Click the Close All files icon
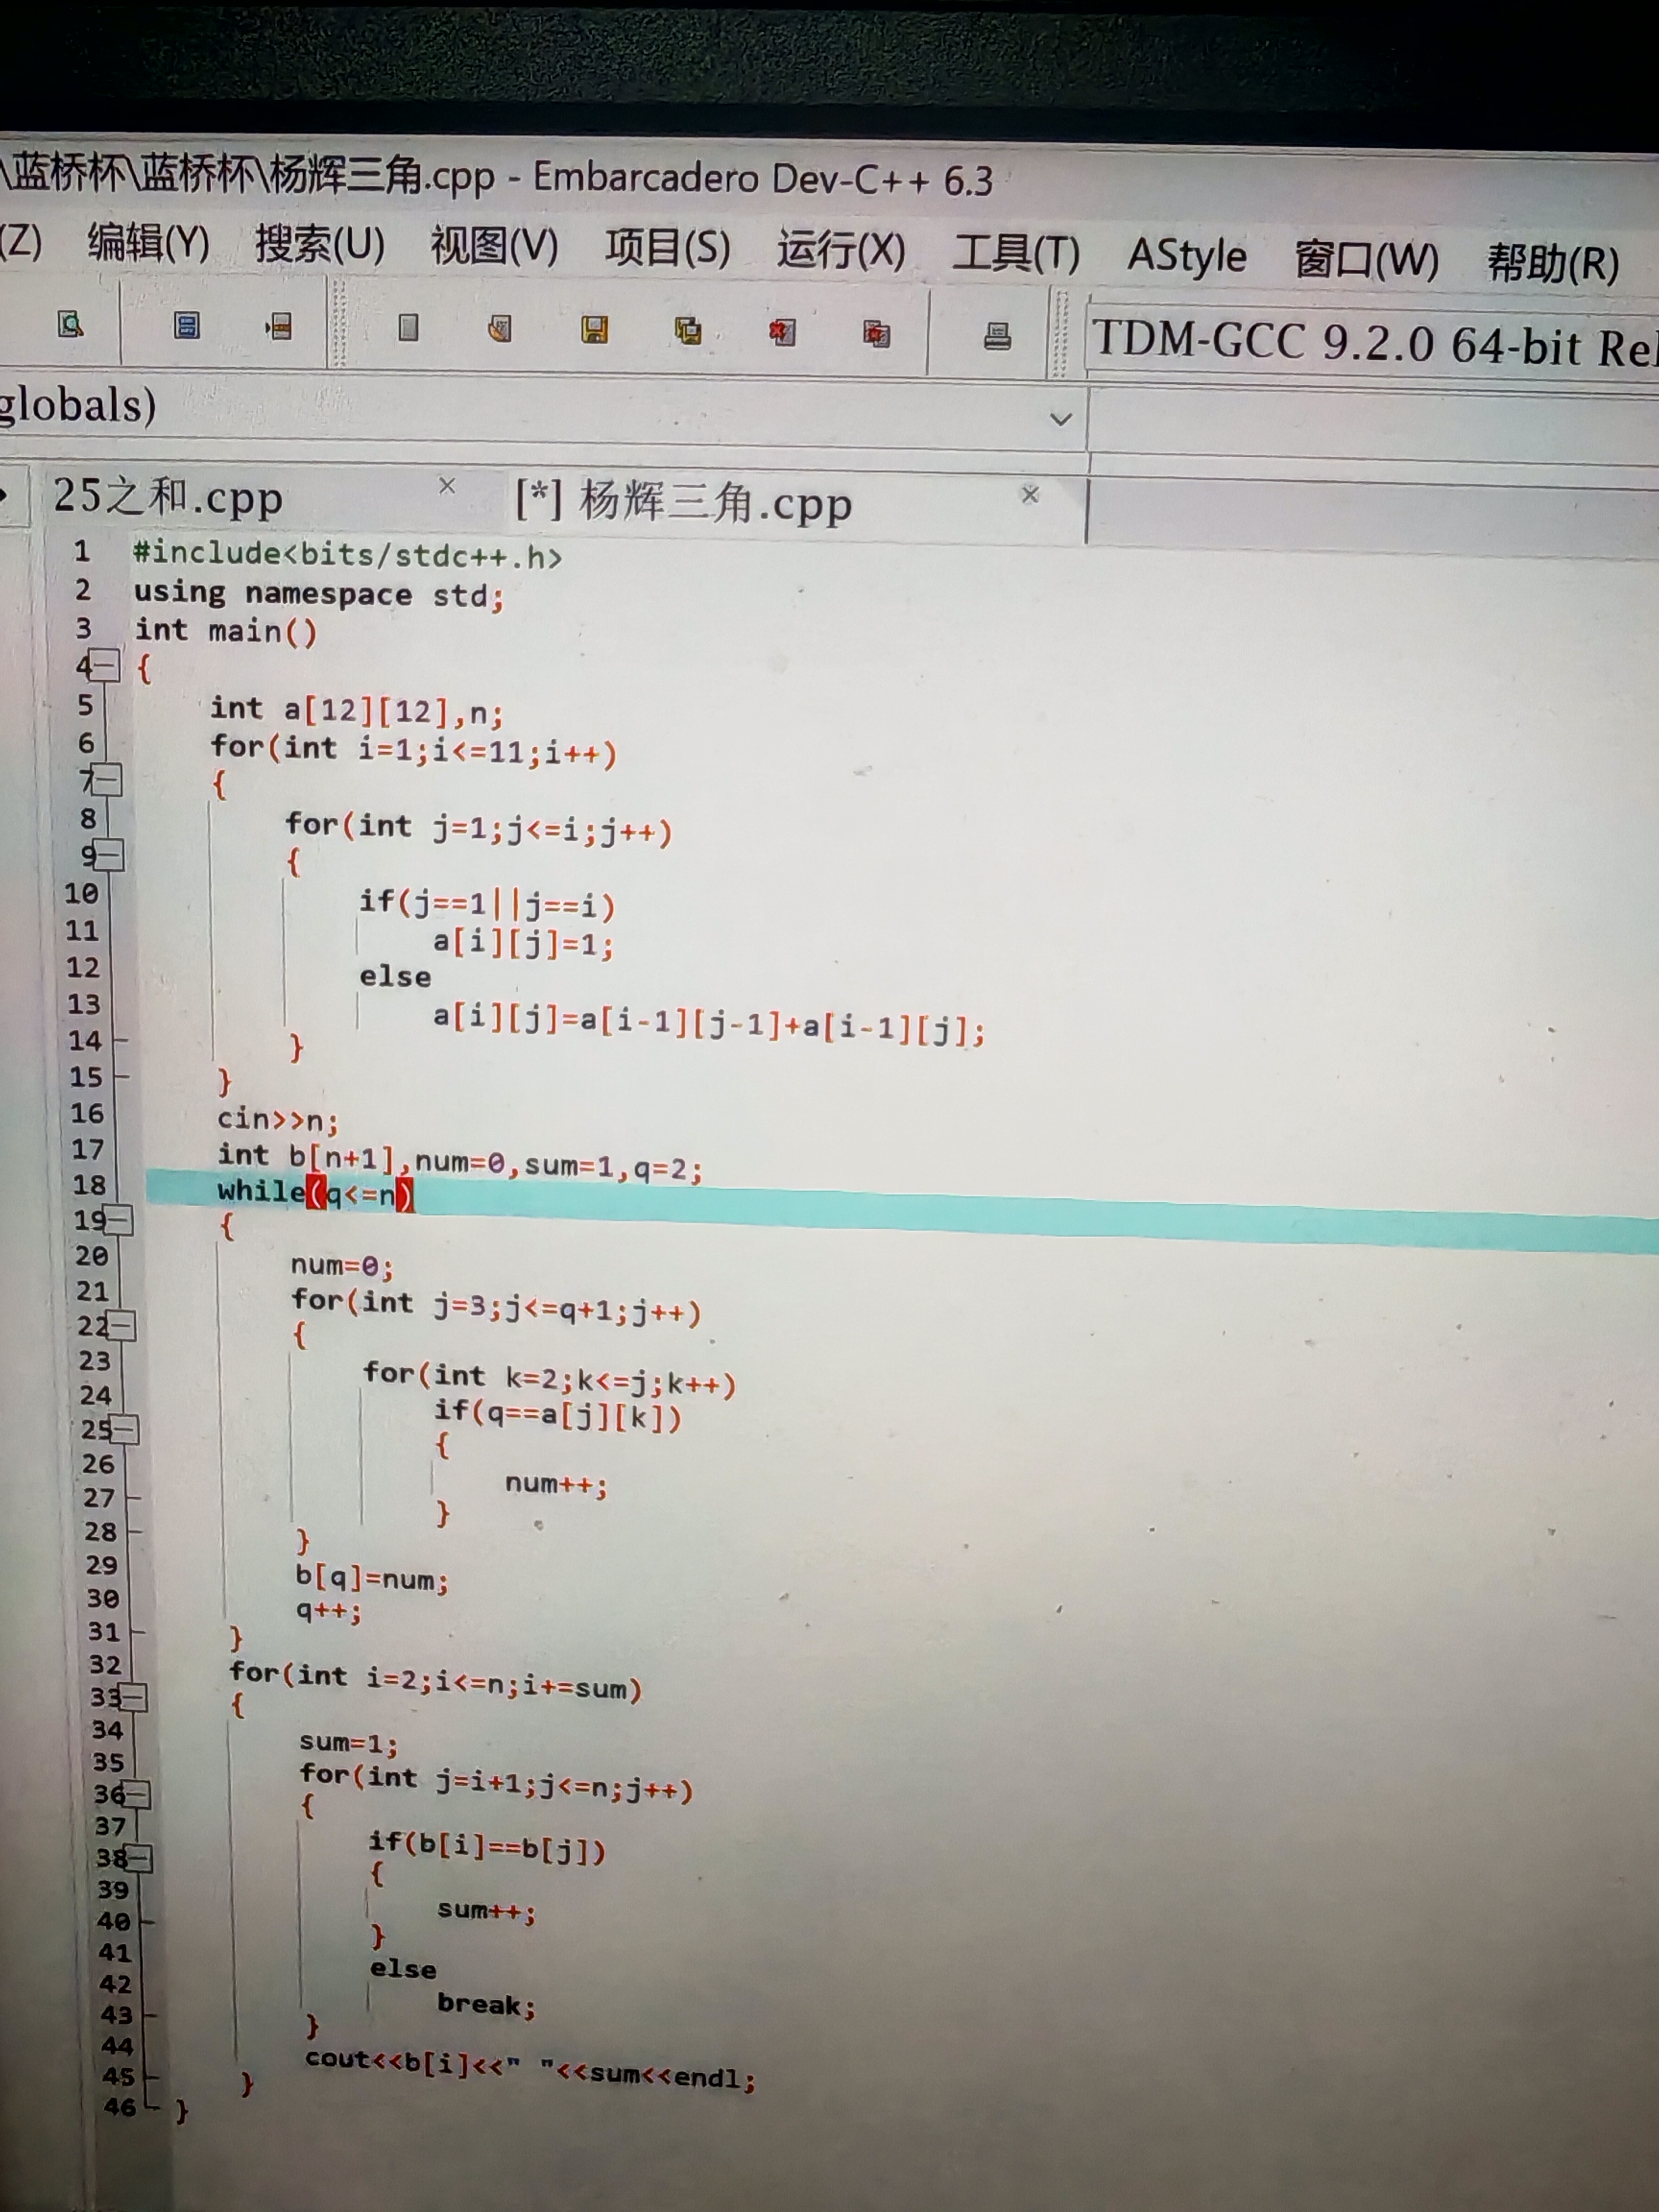1659x2212 pixels. (877, 333)
